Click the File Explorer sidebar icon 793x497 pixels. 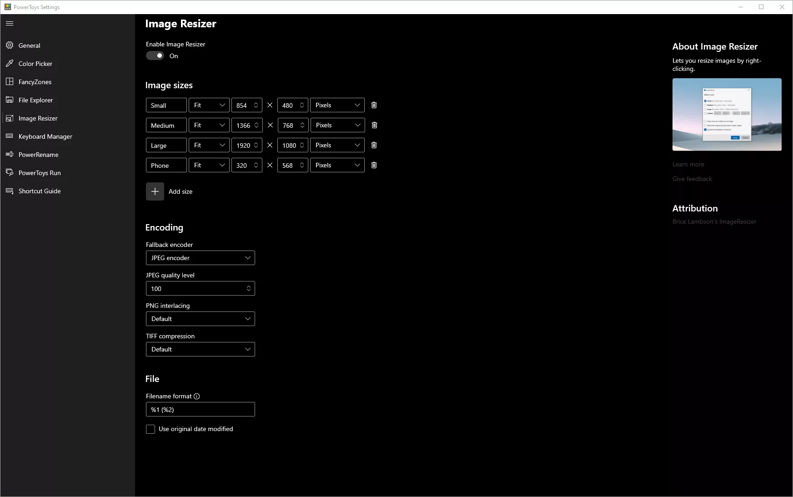10,100
